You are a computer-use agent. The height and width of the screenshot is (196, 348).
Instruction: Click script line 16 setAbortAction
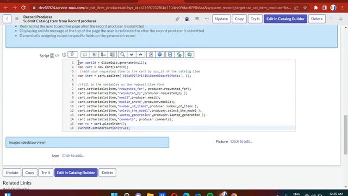pos(104,128)
